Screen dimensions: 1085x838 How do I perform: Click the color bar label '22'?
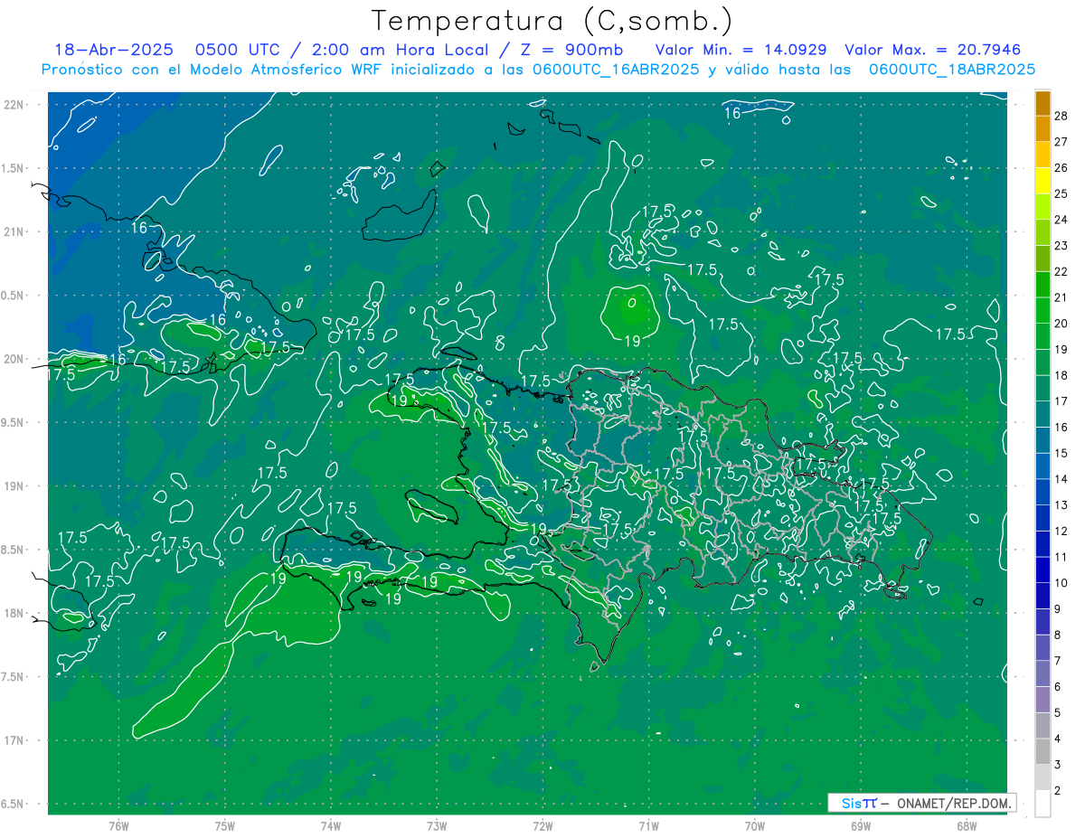(x=1061, y=271)
